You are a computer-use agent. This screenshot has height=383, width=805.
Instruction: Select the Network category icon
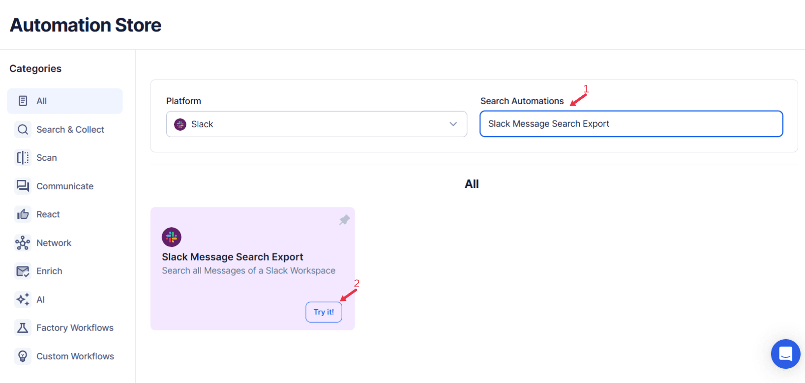coord(23,242)
